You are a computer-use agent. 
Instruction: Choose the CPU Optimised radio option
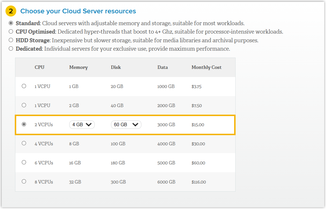[11, 32]
